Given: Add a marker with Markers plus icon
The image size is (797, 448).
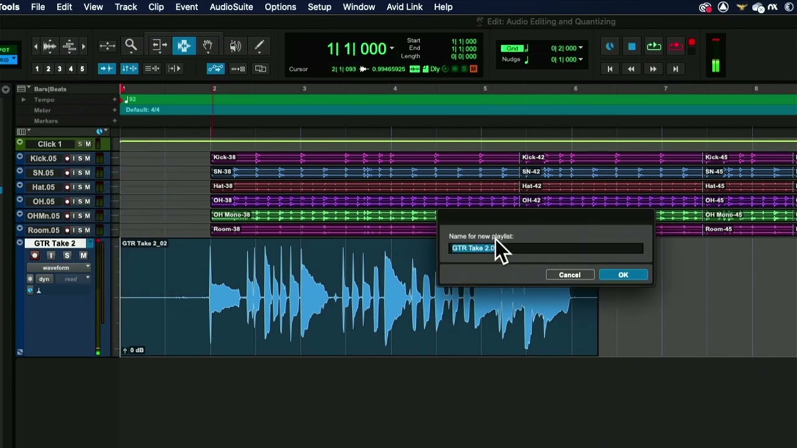Looking at the screenshot, I should (115, 121).
